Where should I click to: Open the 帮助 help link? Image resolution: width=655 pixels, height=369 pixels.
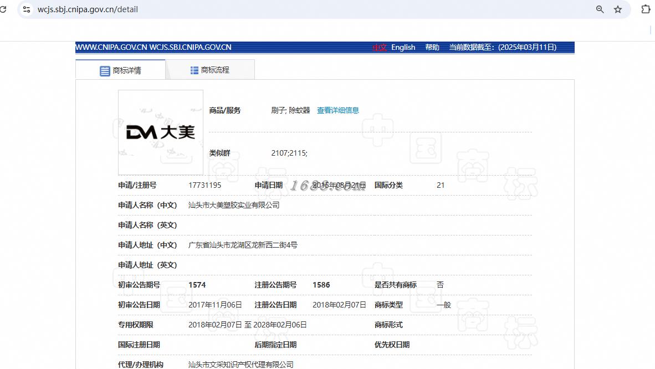[432, 47]
